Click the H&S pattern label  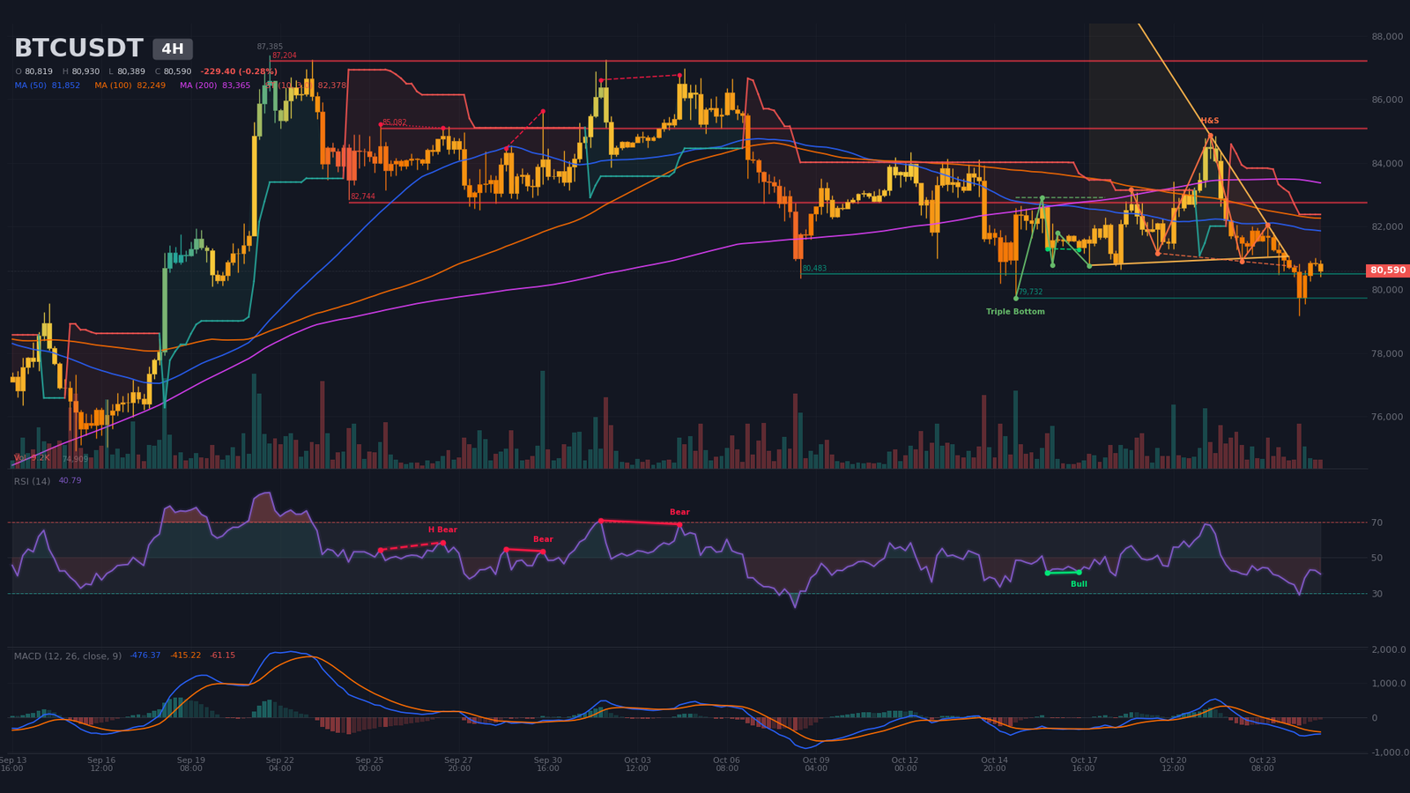(1209, 121)
